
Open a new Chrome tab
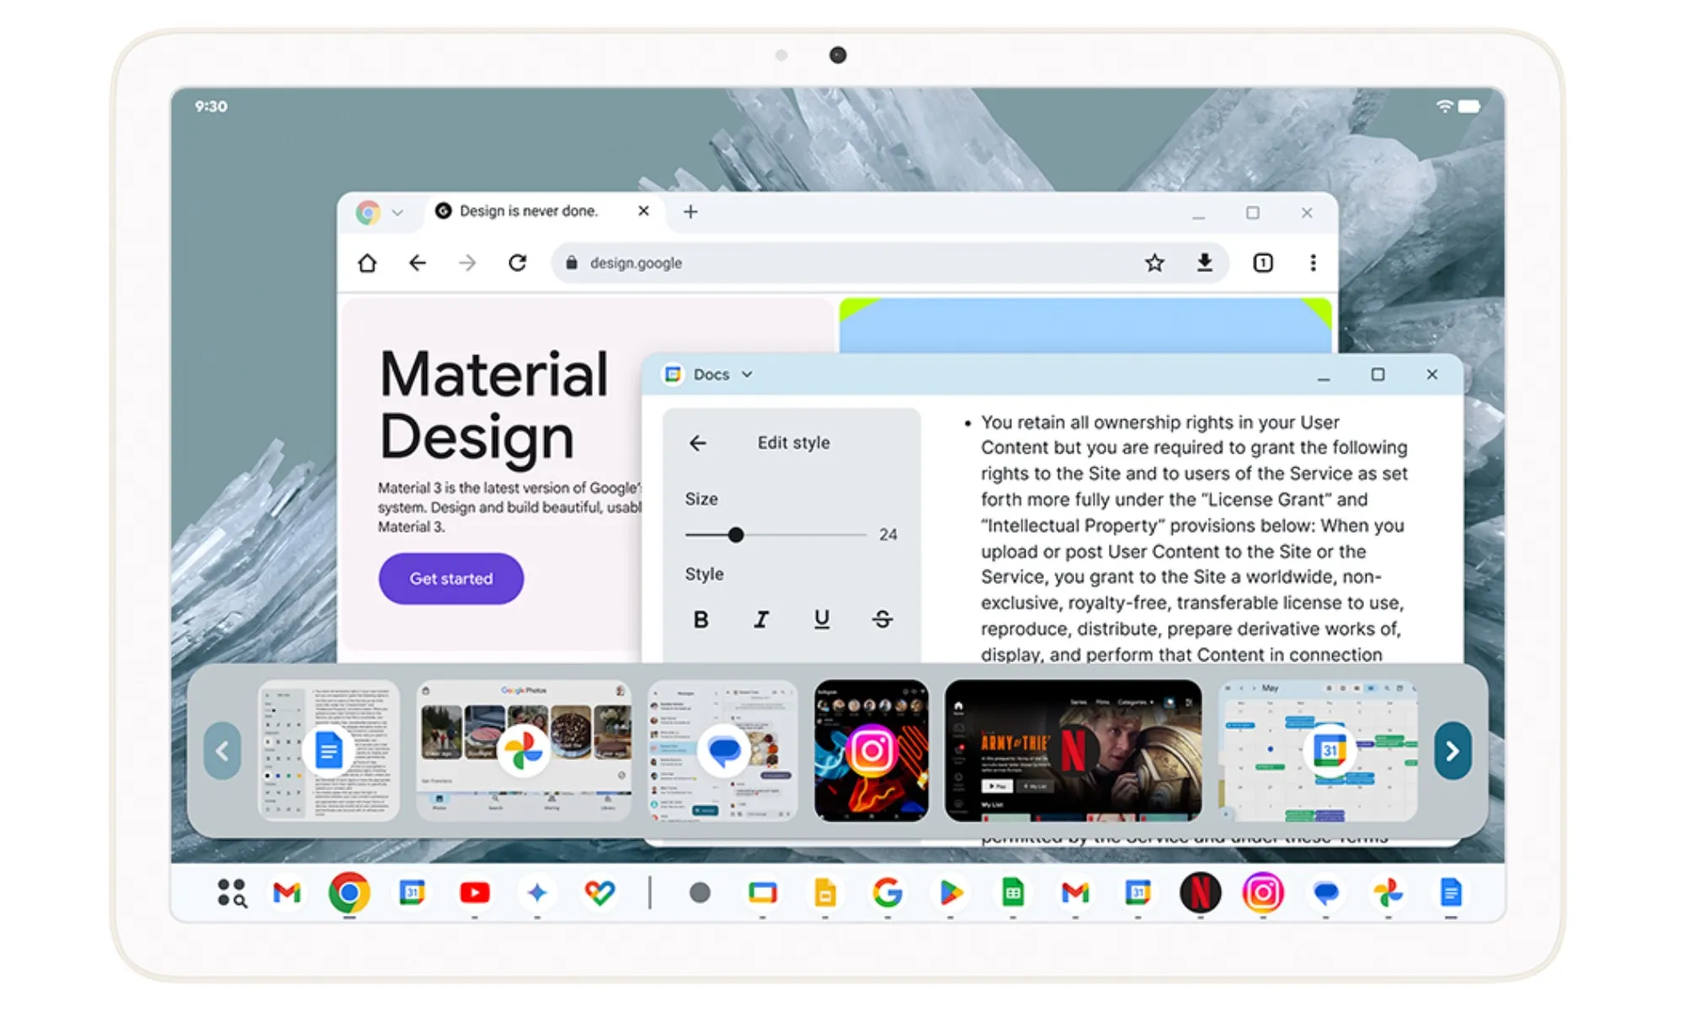pyautogui.click(x=690, y=211)
